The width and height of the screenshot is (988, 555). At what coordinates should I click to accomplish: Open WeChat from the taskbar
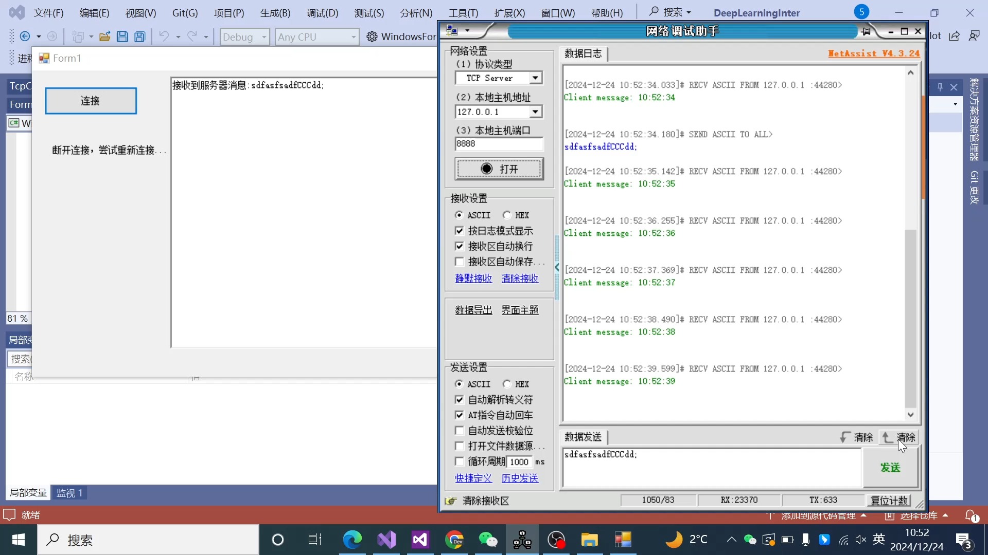488,540
